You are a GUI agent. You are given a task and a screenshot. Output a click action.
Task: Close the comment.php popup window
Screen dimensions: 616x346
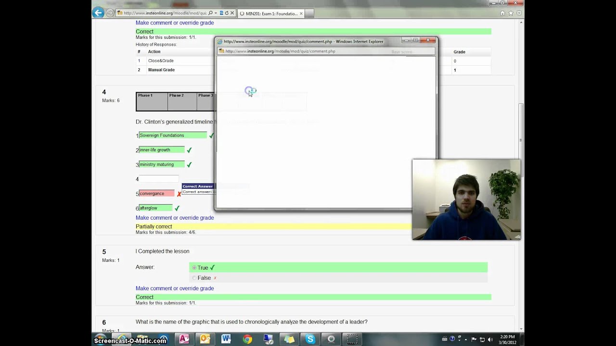[428, 40]
